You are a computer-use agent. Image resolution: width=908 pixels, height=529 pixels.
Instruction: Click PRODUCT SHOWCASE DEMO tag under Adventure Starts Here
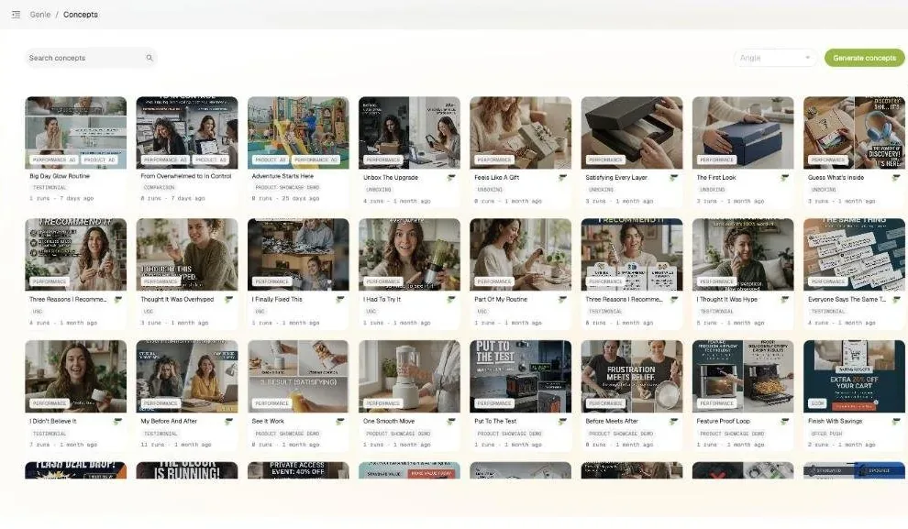(287, 188)
